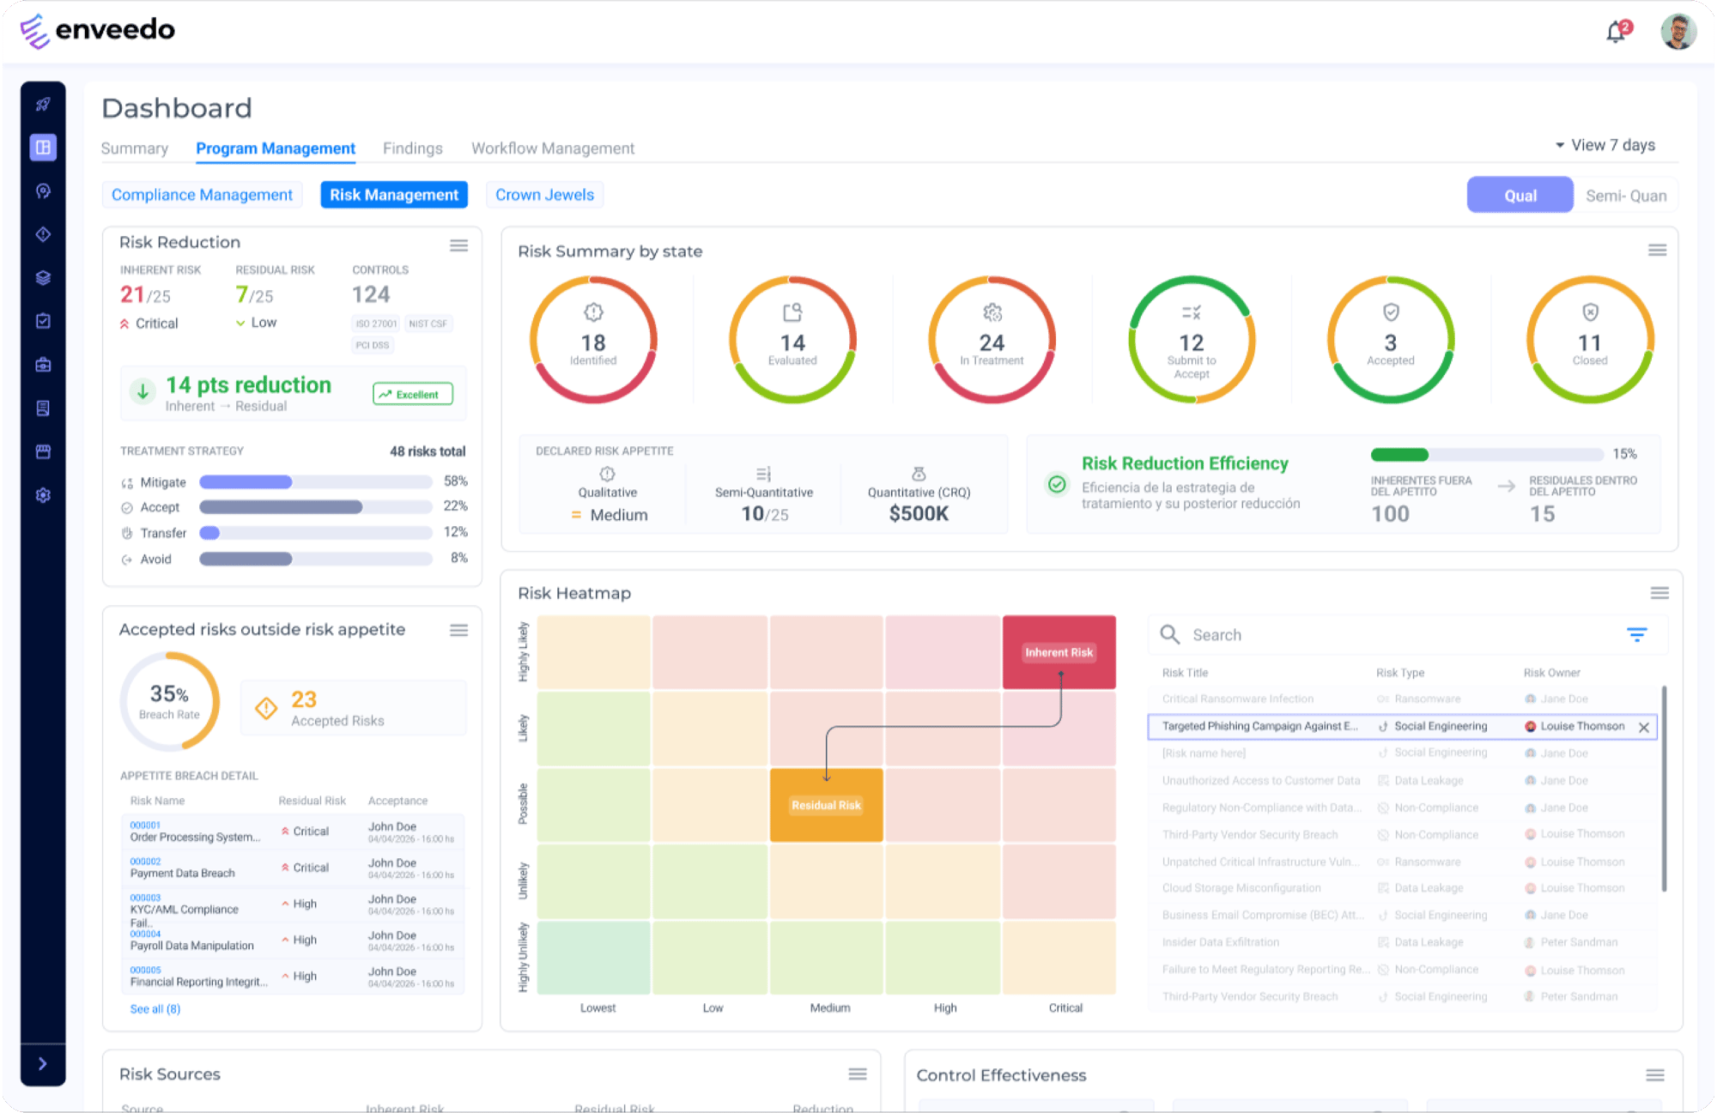The height and width of the screenshot is (1113, 1717).
Task: Click the heatmap Search field
Action: (x=1406, y=635)
